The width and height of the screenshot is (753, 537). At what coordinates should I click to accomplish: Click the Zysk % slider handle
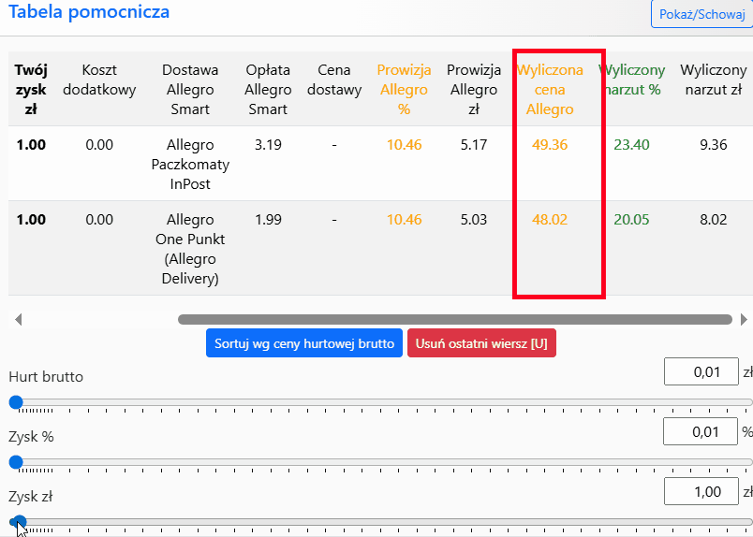tap(16, 462)
